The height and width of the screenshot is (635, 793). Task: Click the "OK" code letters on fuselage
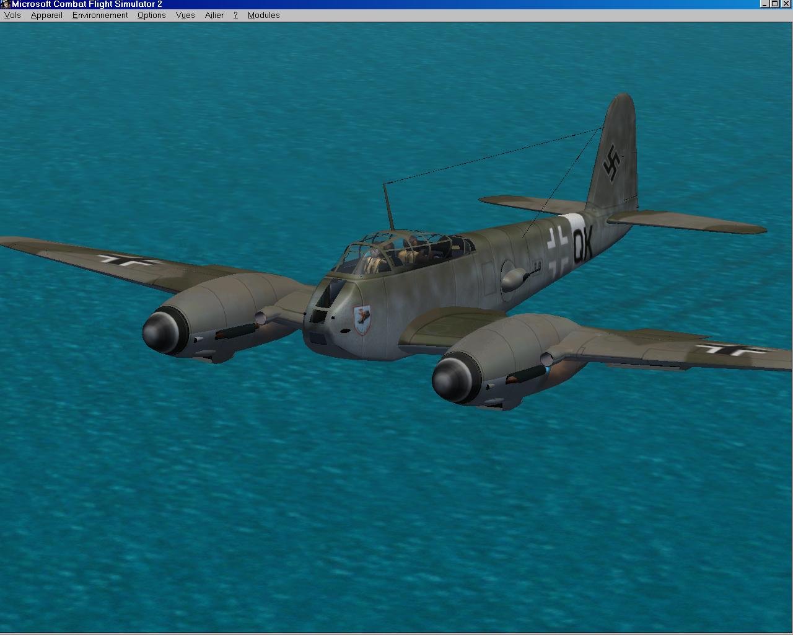click(x=582, y=246)
